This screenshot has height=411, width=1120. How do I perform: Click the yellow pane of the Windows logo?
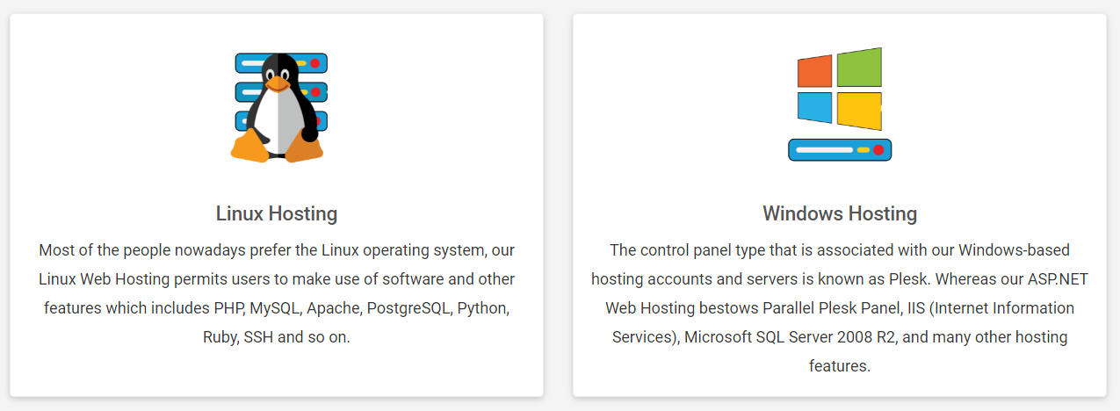pos(859,111)
